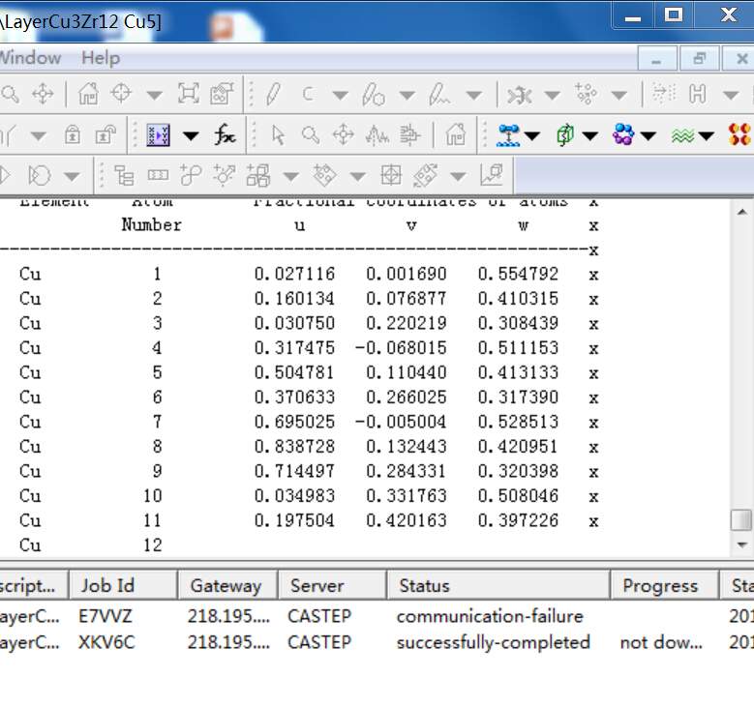The image size is (754, 706).
Task: Click the text scrollbar up arrow
Action: 742,212
